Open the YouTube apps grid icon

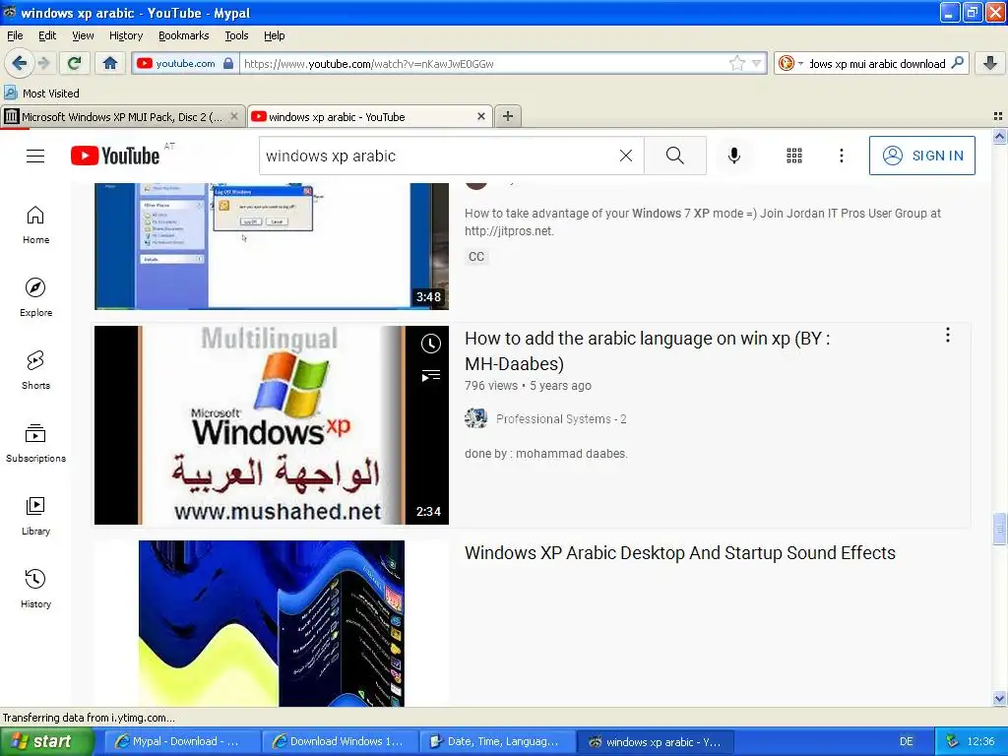coord(794,156)
